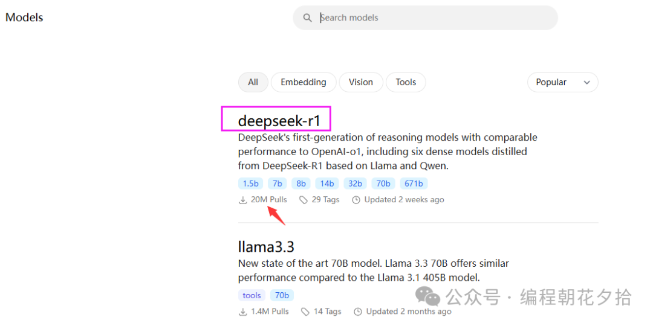Click the 29 Tags text
Screen dimensions: 653x323
coord(326,200)
